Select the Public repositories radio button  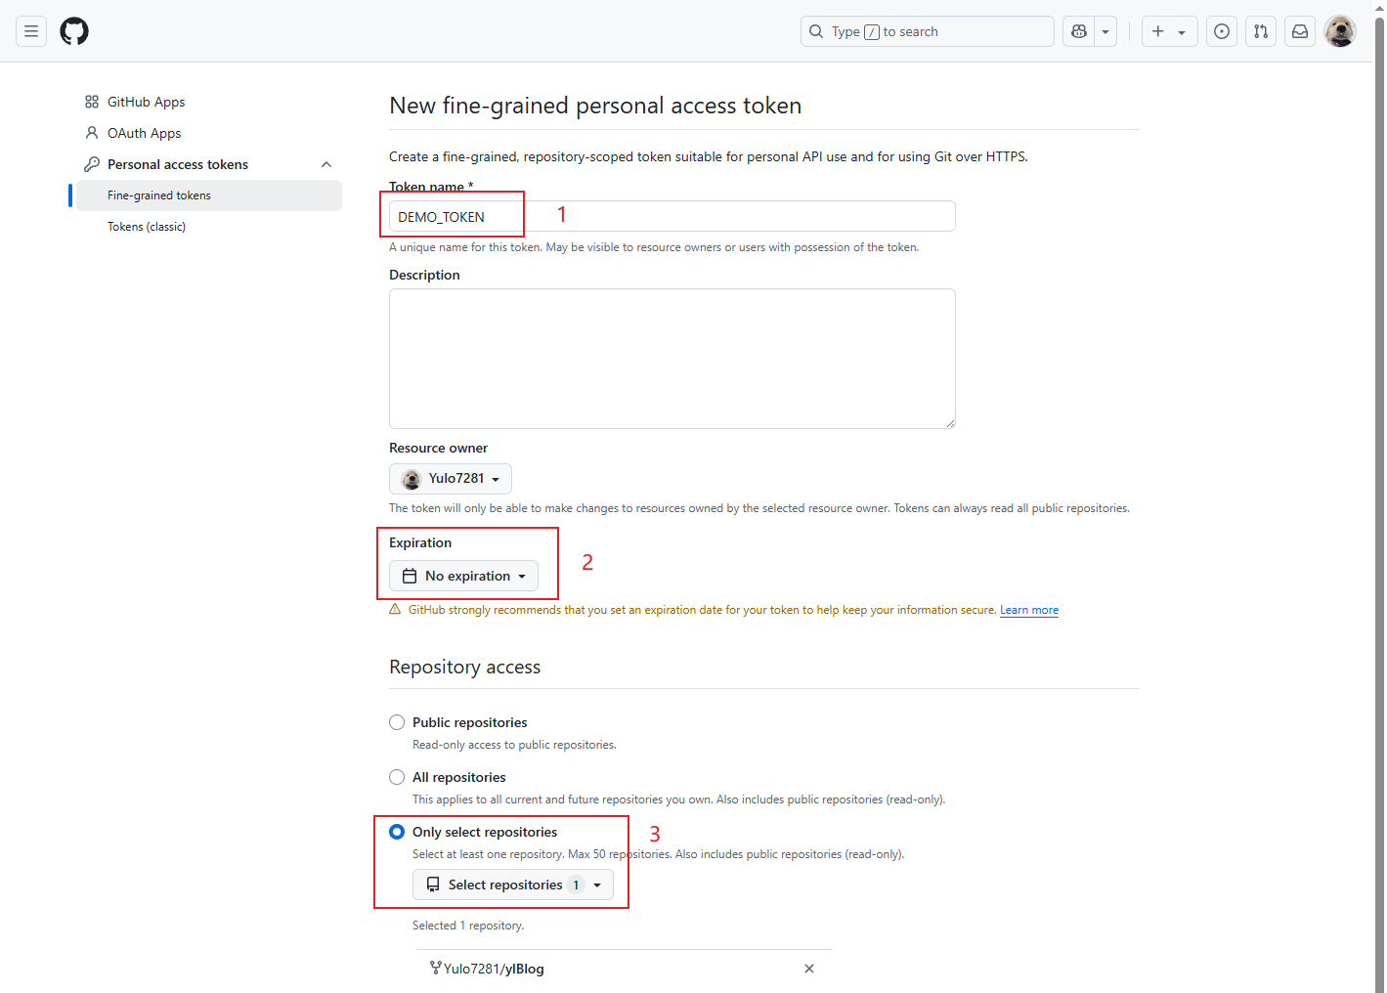tap(397, 722)
